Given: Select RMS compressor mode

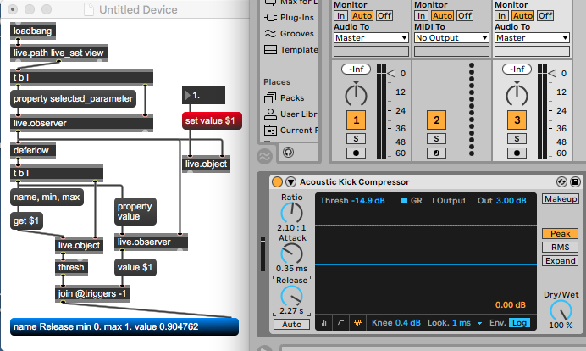Looking at the screenshot, I should [x=560, y=247].
